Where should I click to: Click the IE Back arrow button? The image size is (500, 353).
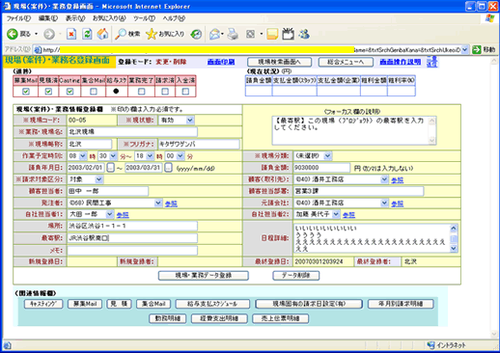click(13, 34)
